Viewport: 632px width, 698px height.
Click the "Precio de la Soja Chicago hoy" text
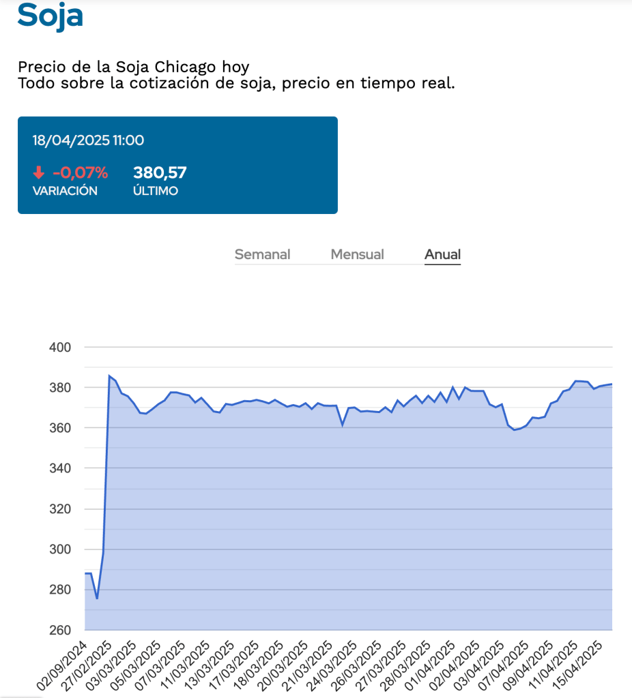pyautogui.click(x=134, y=67)
